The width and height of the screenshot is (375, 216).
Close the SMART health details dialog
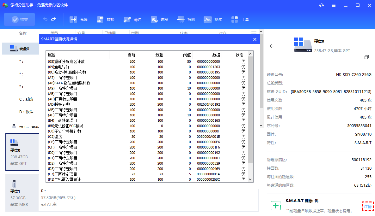click(255, 39)
